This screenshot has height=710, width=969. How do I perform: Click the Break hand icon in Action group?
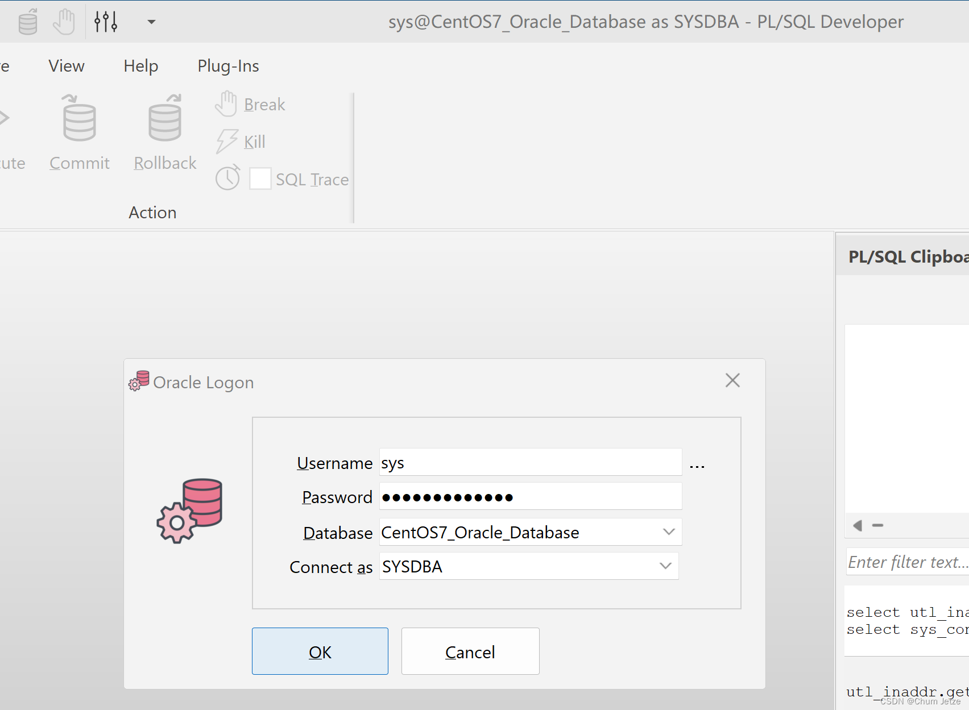pos(226,104)
